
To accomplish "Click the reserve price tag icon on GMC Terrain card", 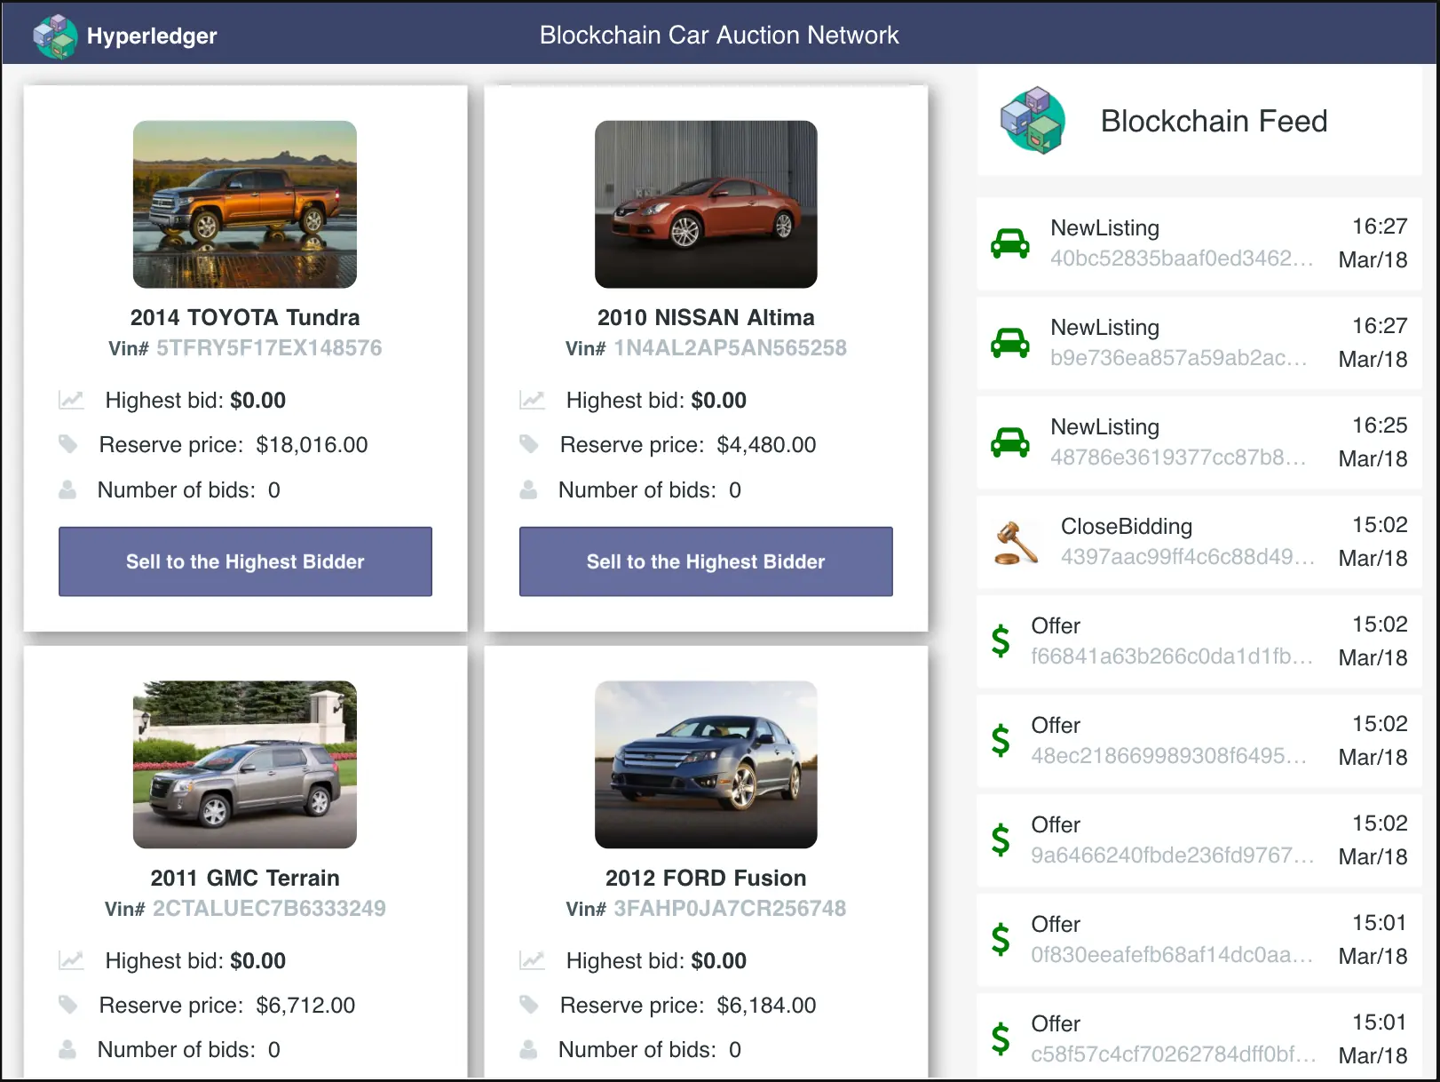I will tap(68, 1004).
